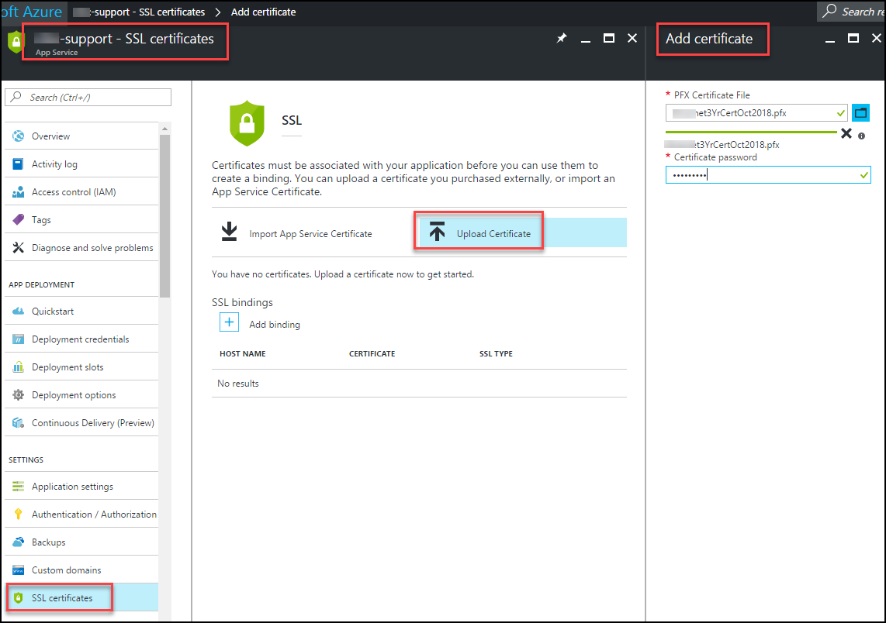
Task: Click the scroll-up arrow of the sidebar scrollbar
Action: (164, 129)
